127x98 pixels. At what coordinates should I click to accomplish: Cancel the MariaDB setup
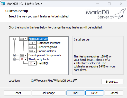pos(114,93)
